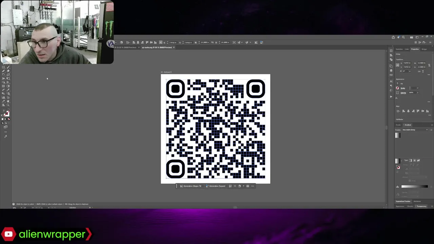The width and height of the screenshot is (434, 244).
Task: Switch to the 33.33% (RGB/Preview) document tab
Action: tap(126, 47)
